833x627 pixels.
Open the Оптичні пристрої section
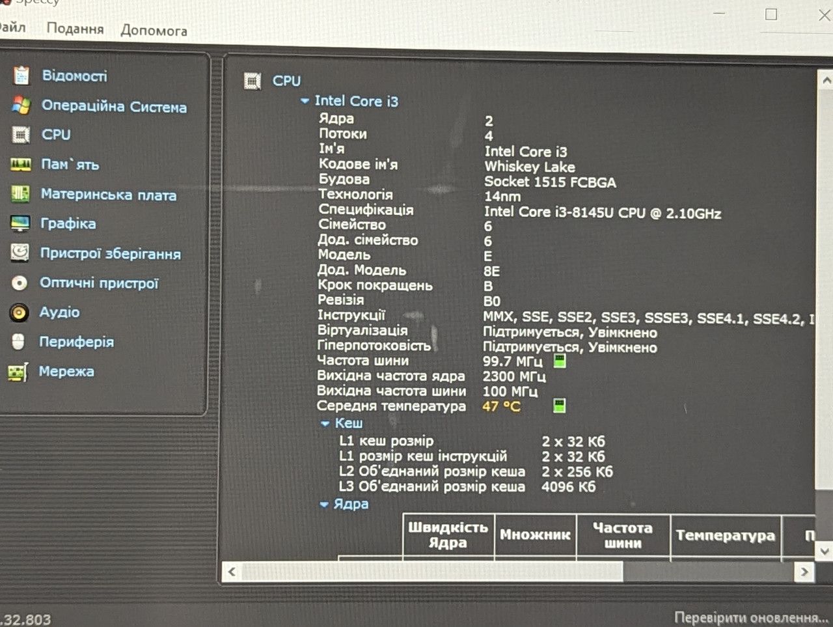[99, 283]
